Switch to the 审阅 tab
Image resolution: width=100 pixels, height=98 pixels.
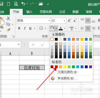(x=89, y=12)
